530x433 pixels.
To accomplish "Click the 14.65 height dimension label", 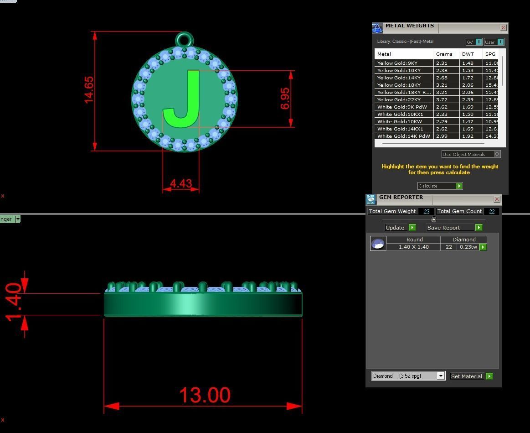I will (x=88, y=90).
